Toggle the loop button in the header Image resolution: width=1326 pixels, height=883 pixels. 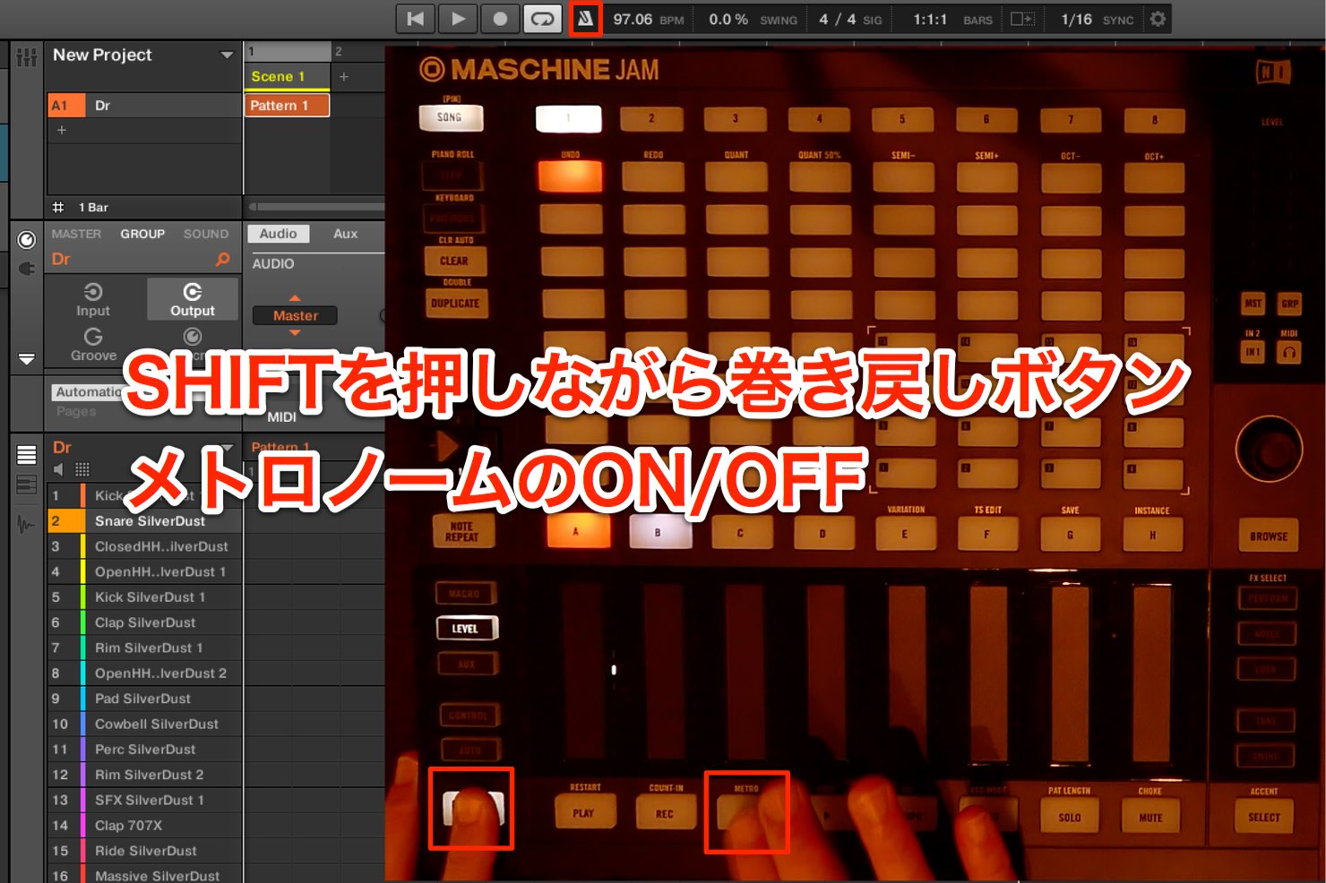click(x=543, y=19)
